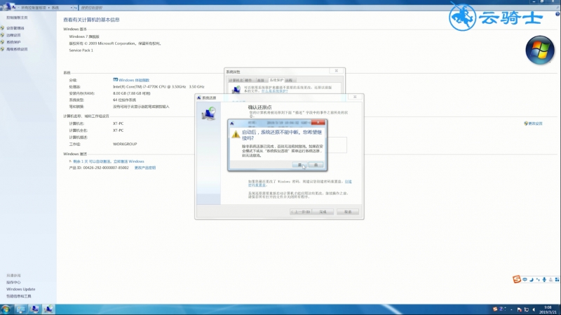Close the System Properties window
Viewport: 561px width, 315px height.
click(x=337, y=71)
